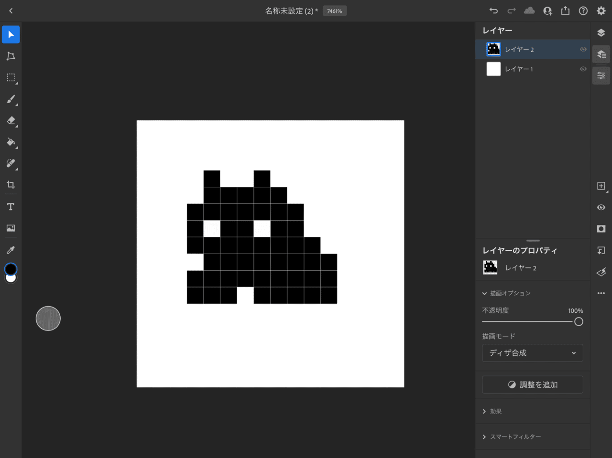
Task: Select the Brush tool
Action: pyautogui.click(x=11, y=99)
